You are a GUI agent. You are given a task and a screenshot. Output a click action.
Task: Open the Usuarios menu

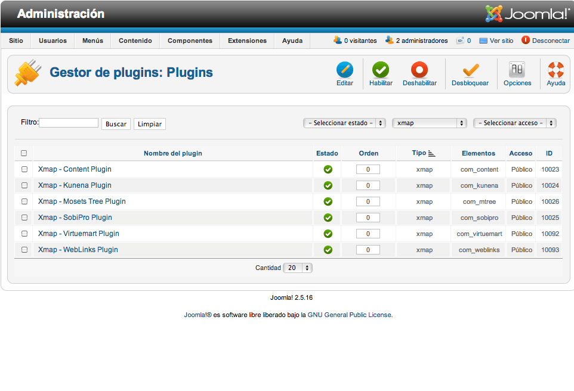pyautogui.click(x=53, y=41)
